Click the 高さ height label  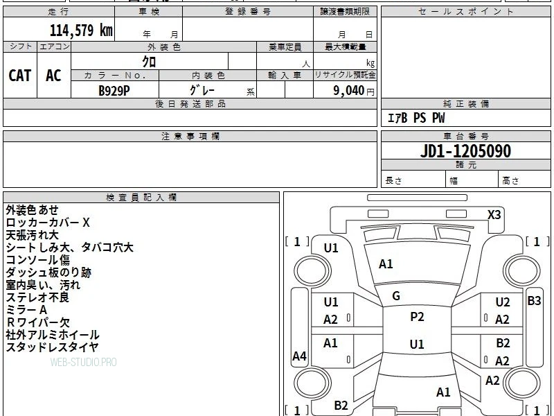click(510, 181)
